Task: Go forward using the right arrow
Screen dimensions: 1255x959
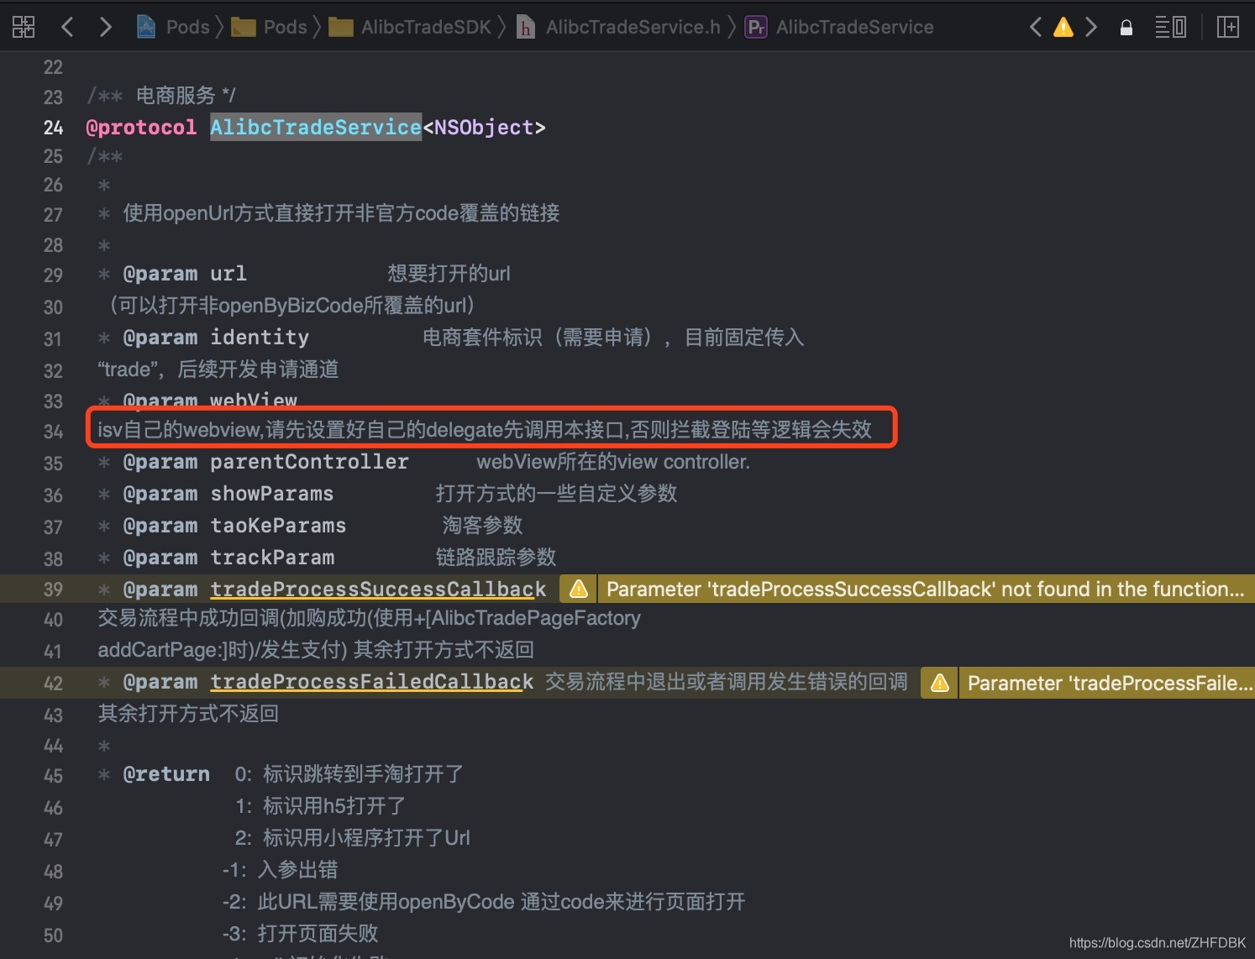Action: [105, 26]
